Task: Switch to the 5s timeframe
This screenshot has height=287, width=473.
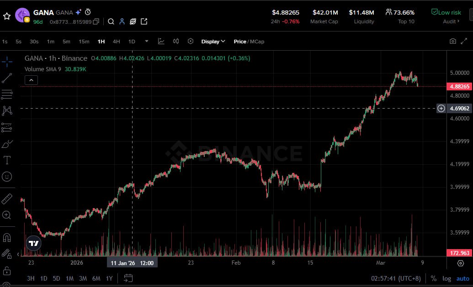Action: (18, 42)
